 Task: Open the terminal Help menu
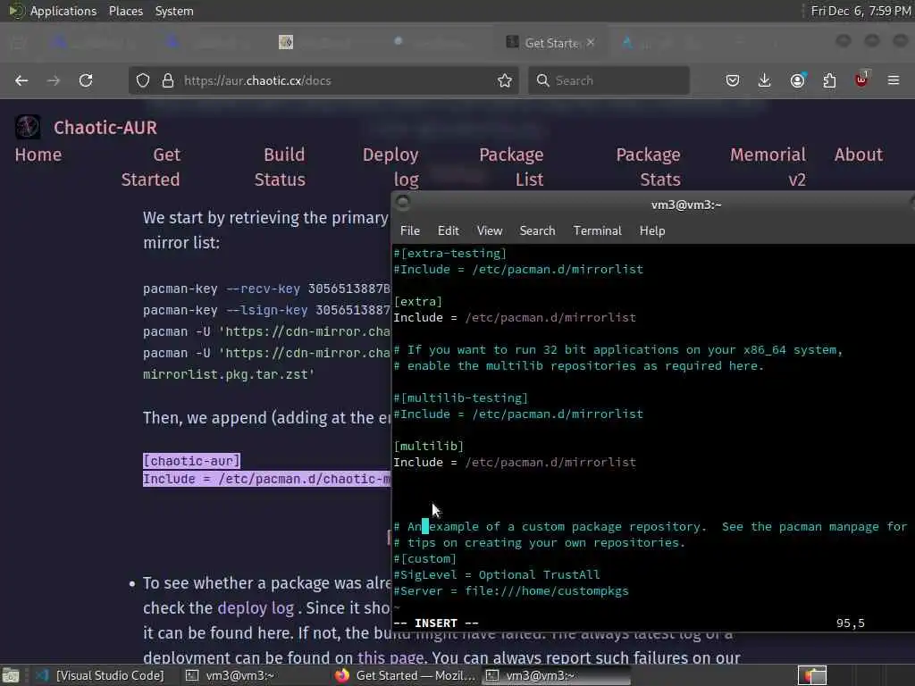coord(651,231)
